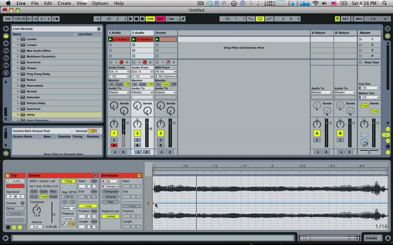This screenshot has height=245, width=393.
Task: Toggle the metronome button
Action: (56, 19)
